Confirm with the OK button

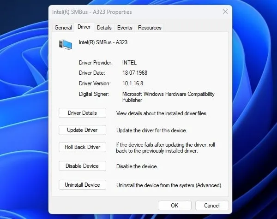click(x=175, y=206)
